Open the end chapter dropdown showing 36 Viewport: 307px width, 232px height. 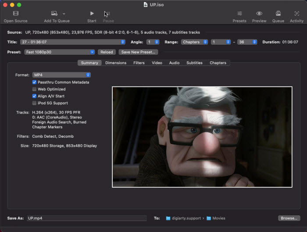(x=247, y=42)
